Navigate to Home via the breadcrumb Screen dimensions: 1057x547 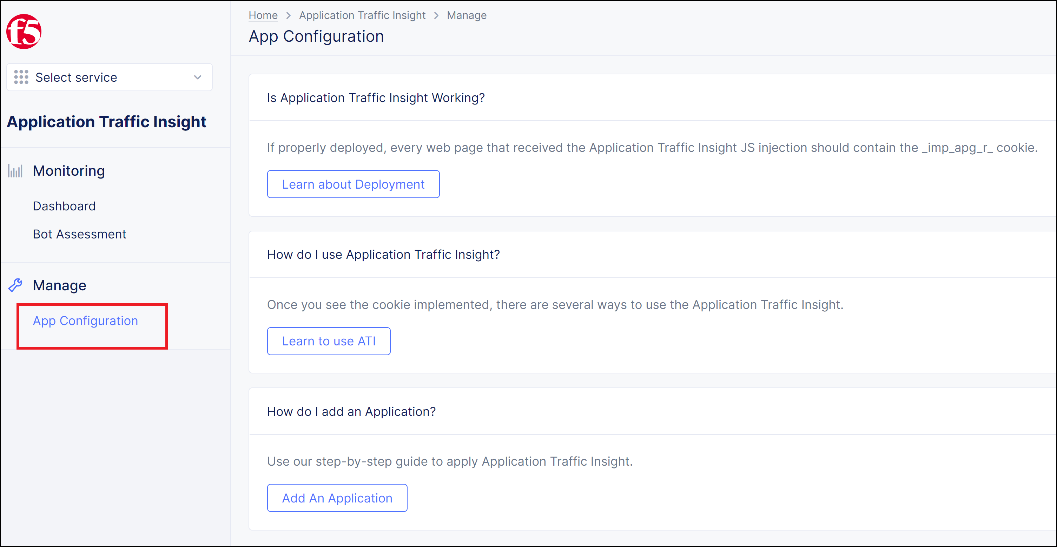click(x=263, y=15)
